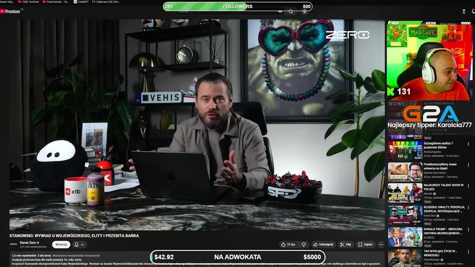Dislike the video with thumbs-down icon

click(x=304, y=245)
